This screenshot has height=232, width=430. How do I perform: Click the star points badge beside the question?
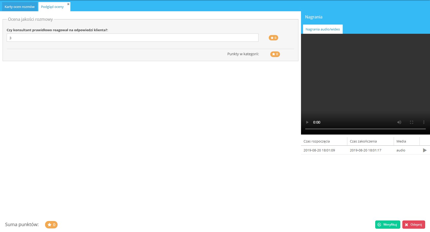(x=273, y=38)
